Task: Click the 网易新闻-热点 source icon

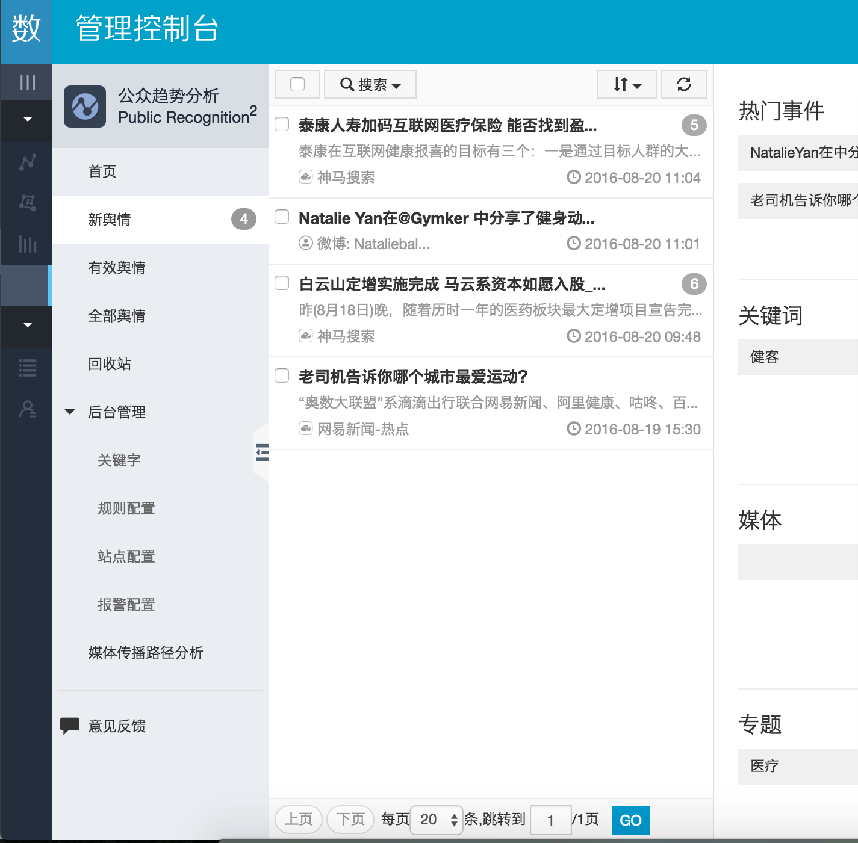Action: coord(306,428)
